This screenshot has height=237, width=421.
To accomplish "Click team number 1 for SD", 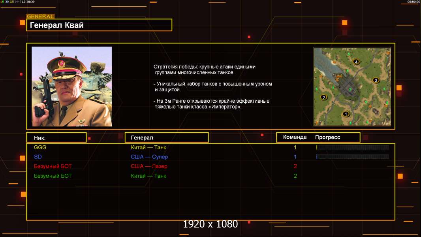I will click(295, 157).
